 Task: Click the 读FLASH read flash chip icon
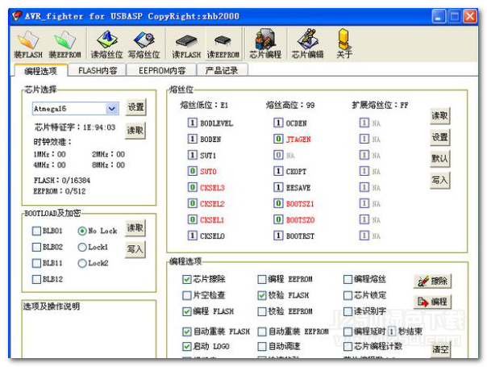(x=186, y=46)
